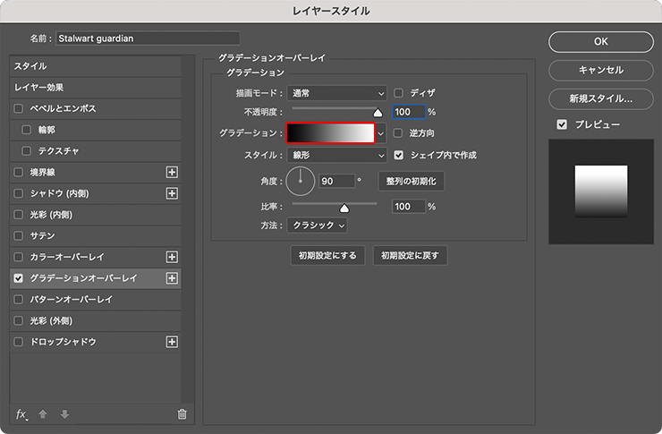Open the fx effects menu icon

point(22,413)
